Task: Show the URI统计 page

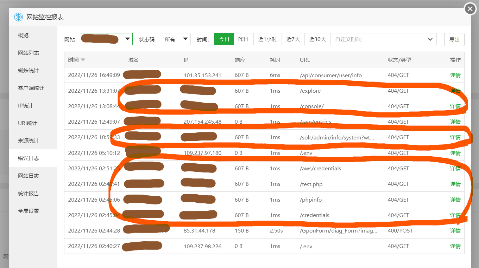Action: click(x=33, y=123)
